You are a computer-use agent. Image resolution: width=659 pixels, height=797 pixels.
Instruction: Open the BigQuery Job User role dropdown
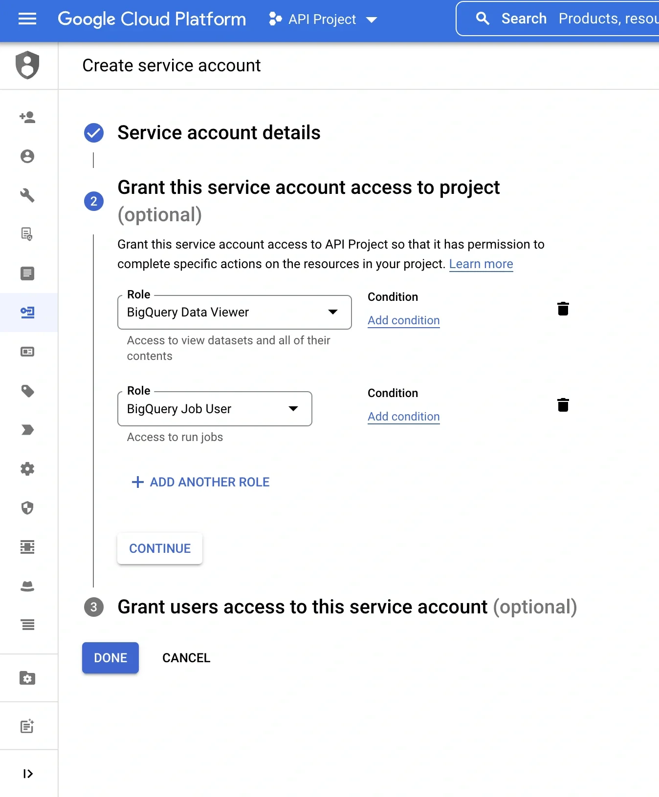tap(215, 409)
